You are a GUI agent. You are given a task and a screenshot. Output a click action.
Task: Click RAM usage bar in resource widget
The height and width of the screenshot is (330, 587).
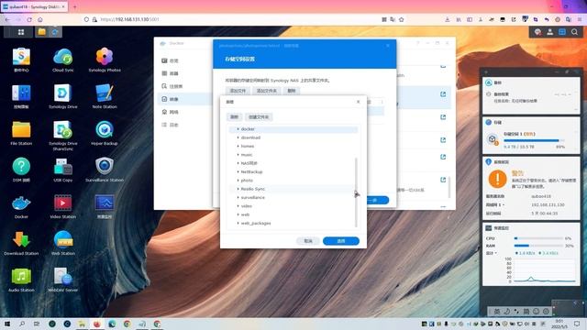coord(538,246)
